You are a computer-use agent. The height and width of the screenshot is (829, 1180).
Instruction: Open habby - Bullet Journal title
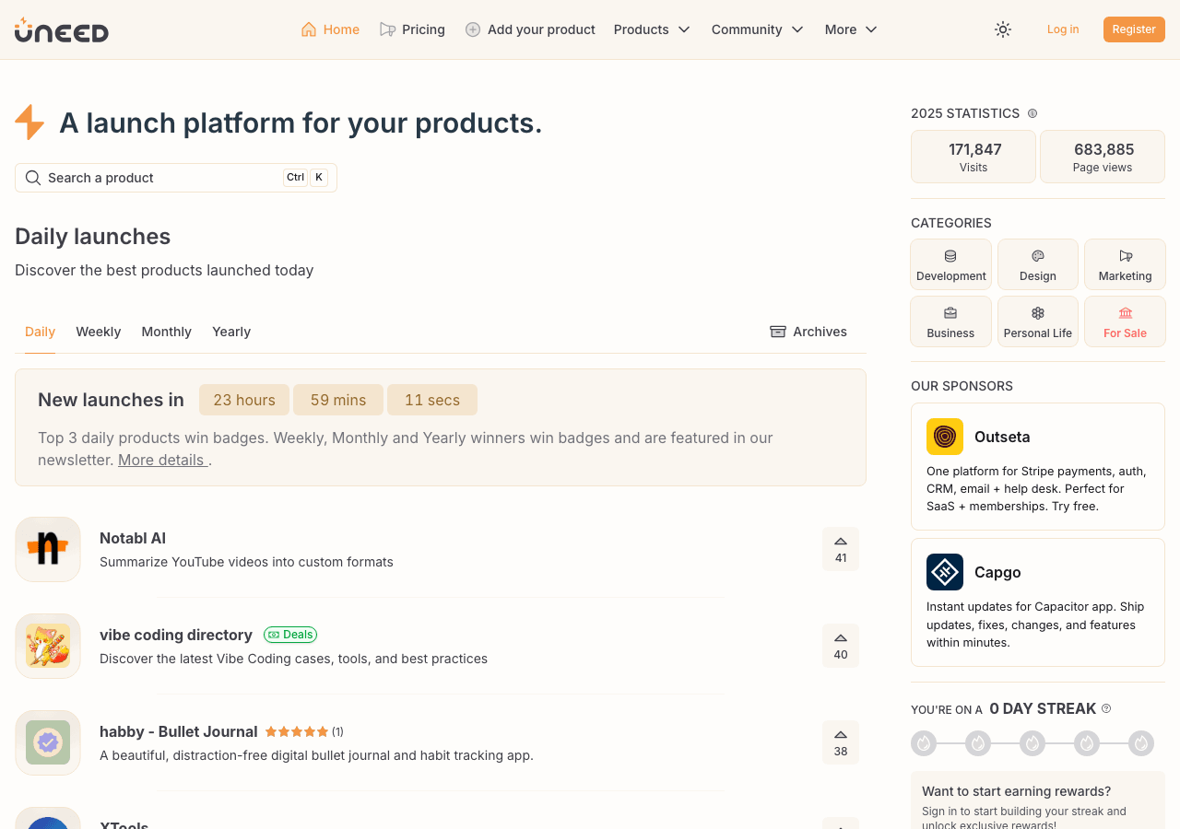point(179,731)
